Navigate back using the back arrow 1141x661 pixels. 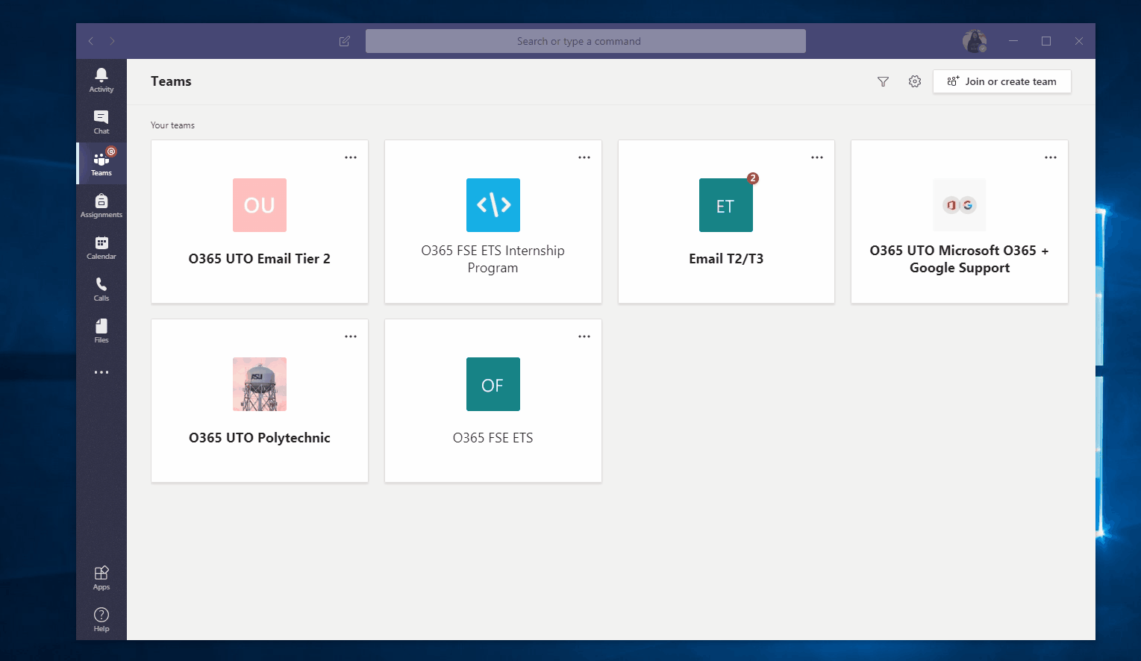(91, 41)
